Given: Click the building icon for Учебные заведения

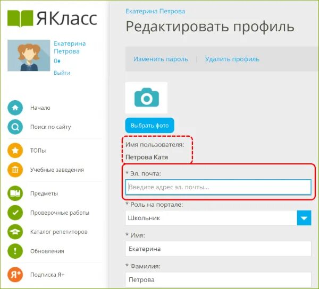Looking at the screenshot, I should pyautogui.click(x=15, y=170).
